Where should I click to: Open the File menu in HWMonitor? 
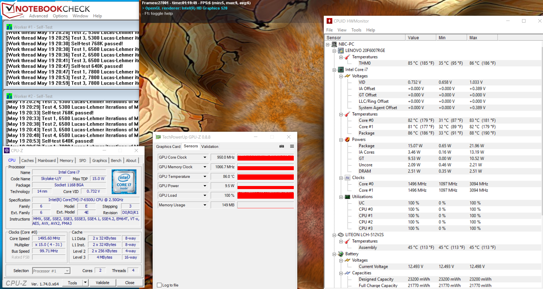(x=329, y=30)
